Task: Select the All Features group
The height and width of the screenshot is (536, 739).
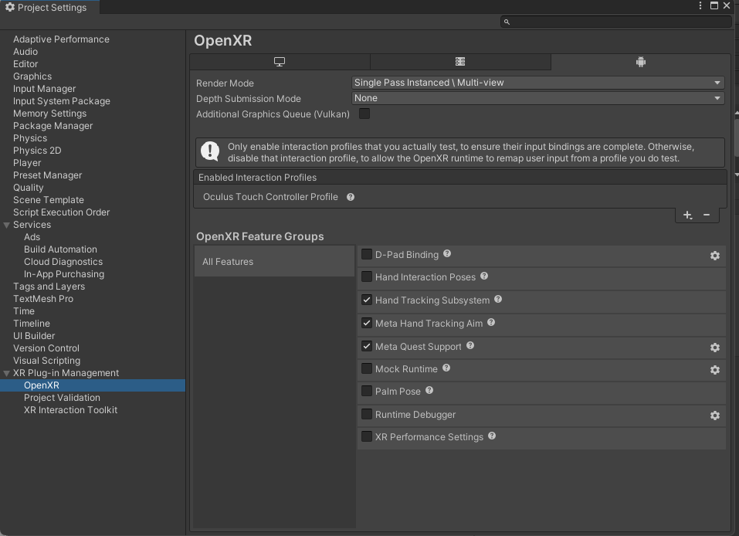Action: click(274, 262)
